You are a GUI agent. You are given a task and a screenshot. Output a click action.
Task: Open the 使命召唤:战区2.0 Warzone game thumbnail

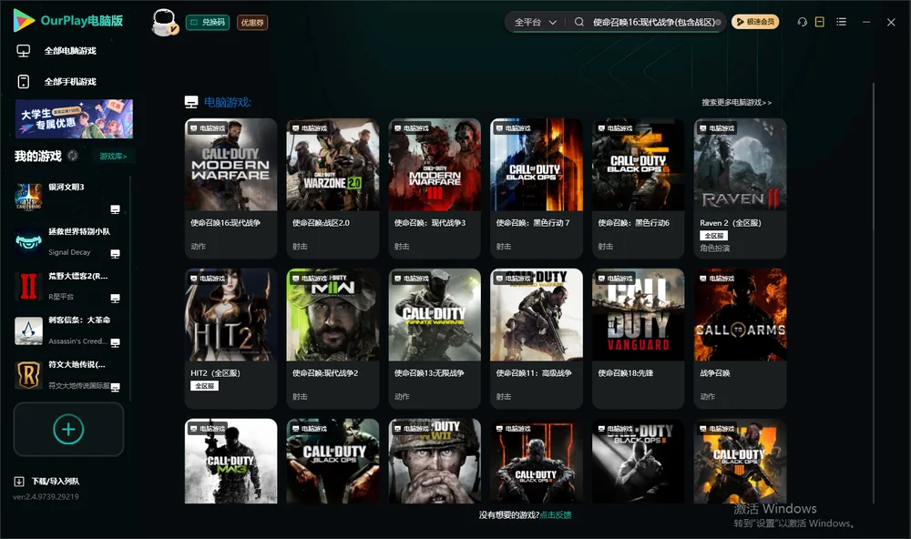[x=333, y=165]
